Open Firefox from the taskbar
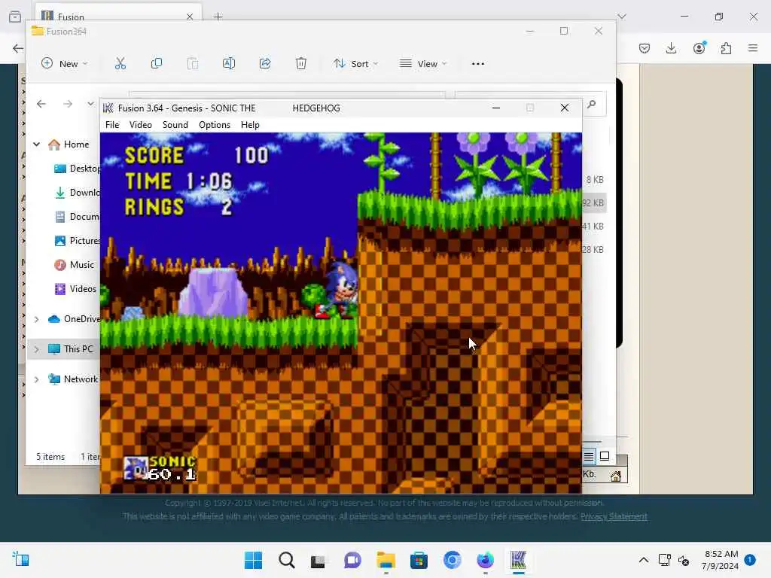The height and width of the screenshot is (578, 771). [x=486, y=560]
